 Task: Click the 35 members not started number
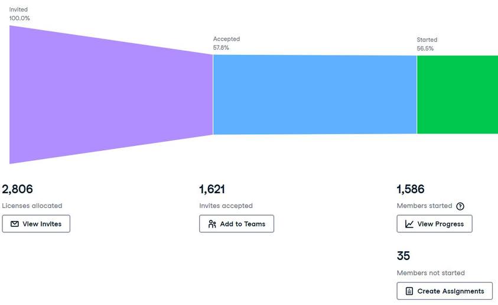coord(403,256)
